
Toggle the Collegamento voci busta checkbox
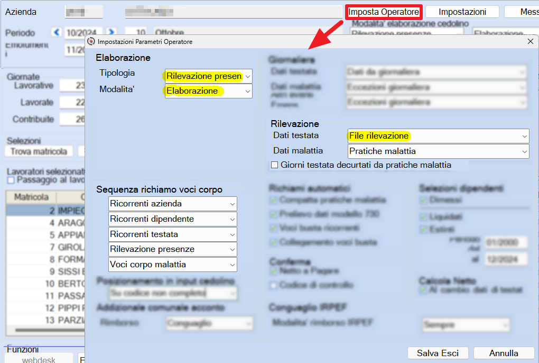click(x=274, y=242)
